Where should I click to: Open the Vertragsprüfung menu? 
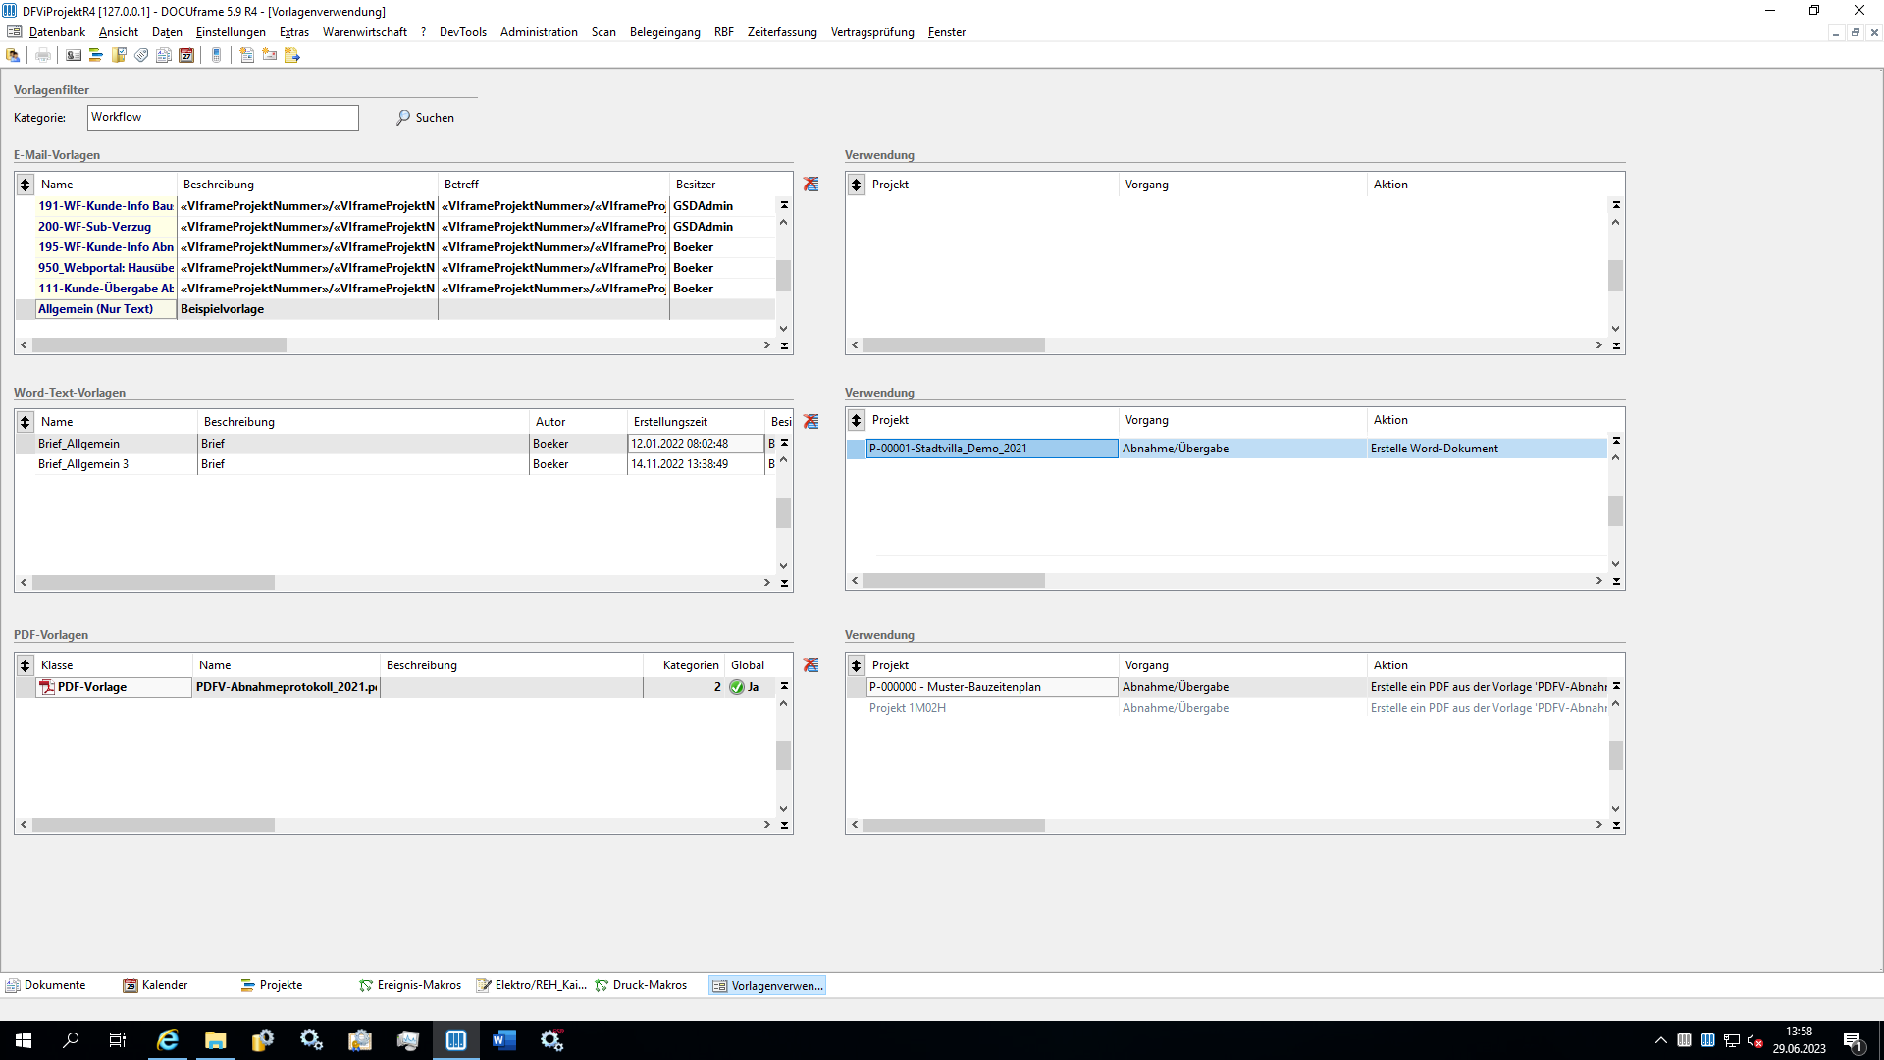click(872, 32)
